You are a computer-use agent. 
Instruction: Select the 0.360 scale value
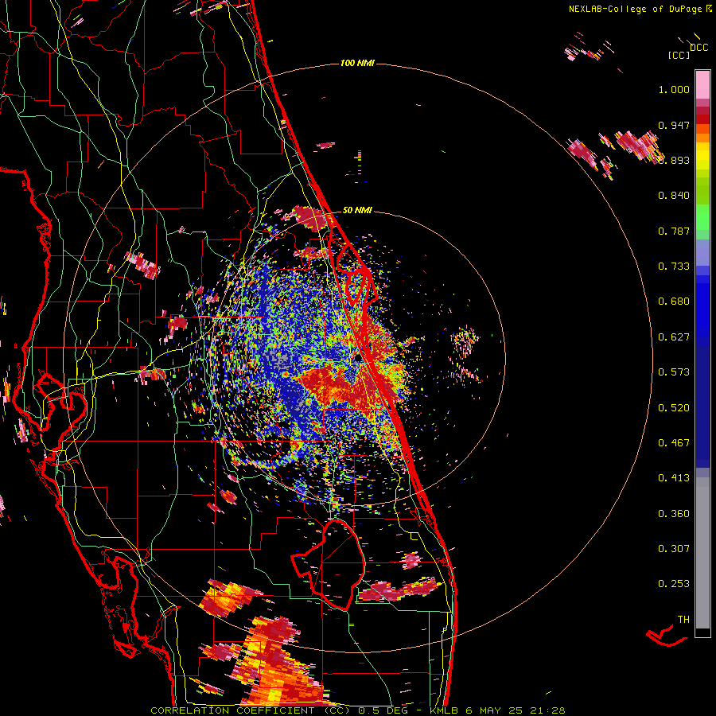[674, 514]
